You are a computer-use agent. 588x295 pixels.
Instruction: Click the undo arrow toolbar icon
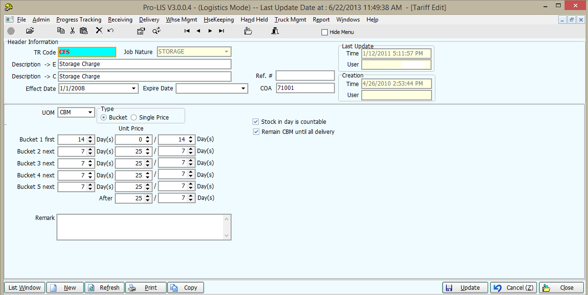[111, 31]
